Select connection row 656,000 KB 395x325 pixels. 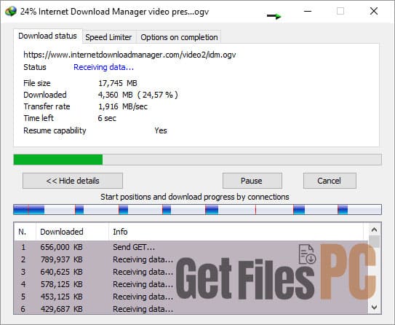click(x=191, y=247)
